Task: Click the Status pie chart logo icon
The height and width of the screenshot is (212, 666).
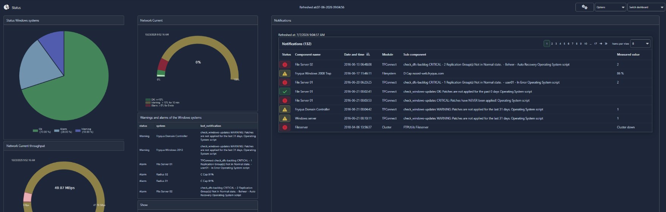Action: coord(6,7)
